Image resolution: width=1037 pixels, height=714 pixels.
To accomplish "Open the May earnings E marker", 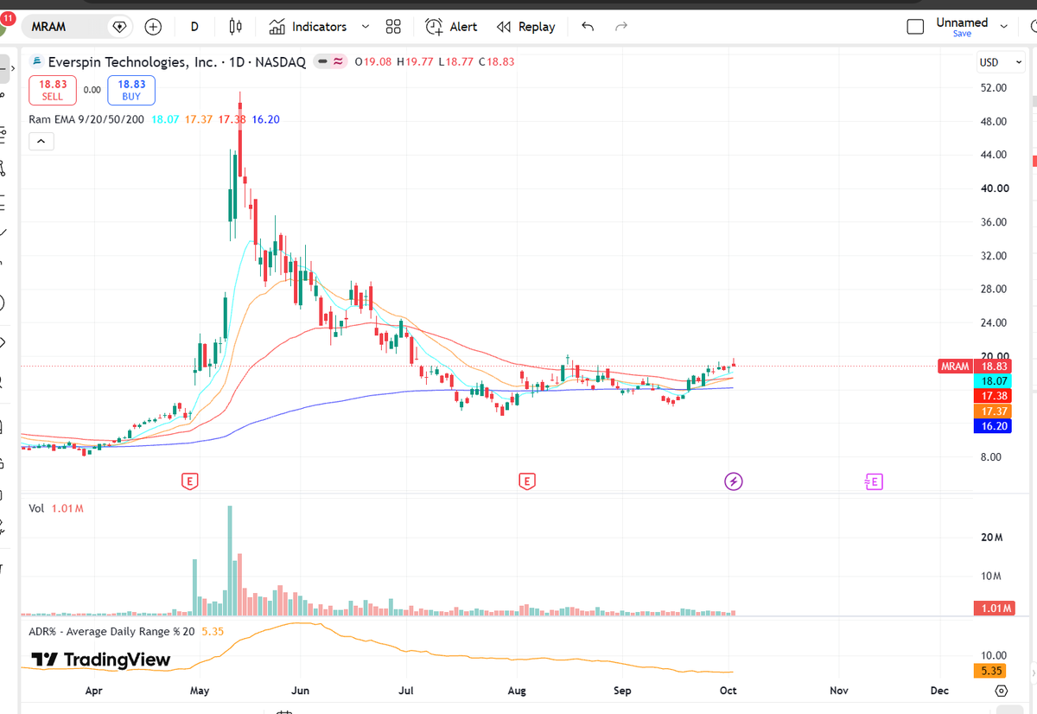I will [x=189, y=481].
